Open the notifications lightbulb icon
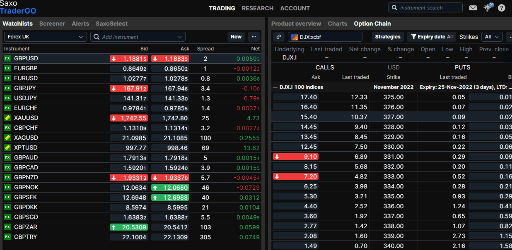Screen dimensions: 512x250 (x=487, y=8)
